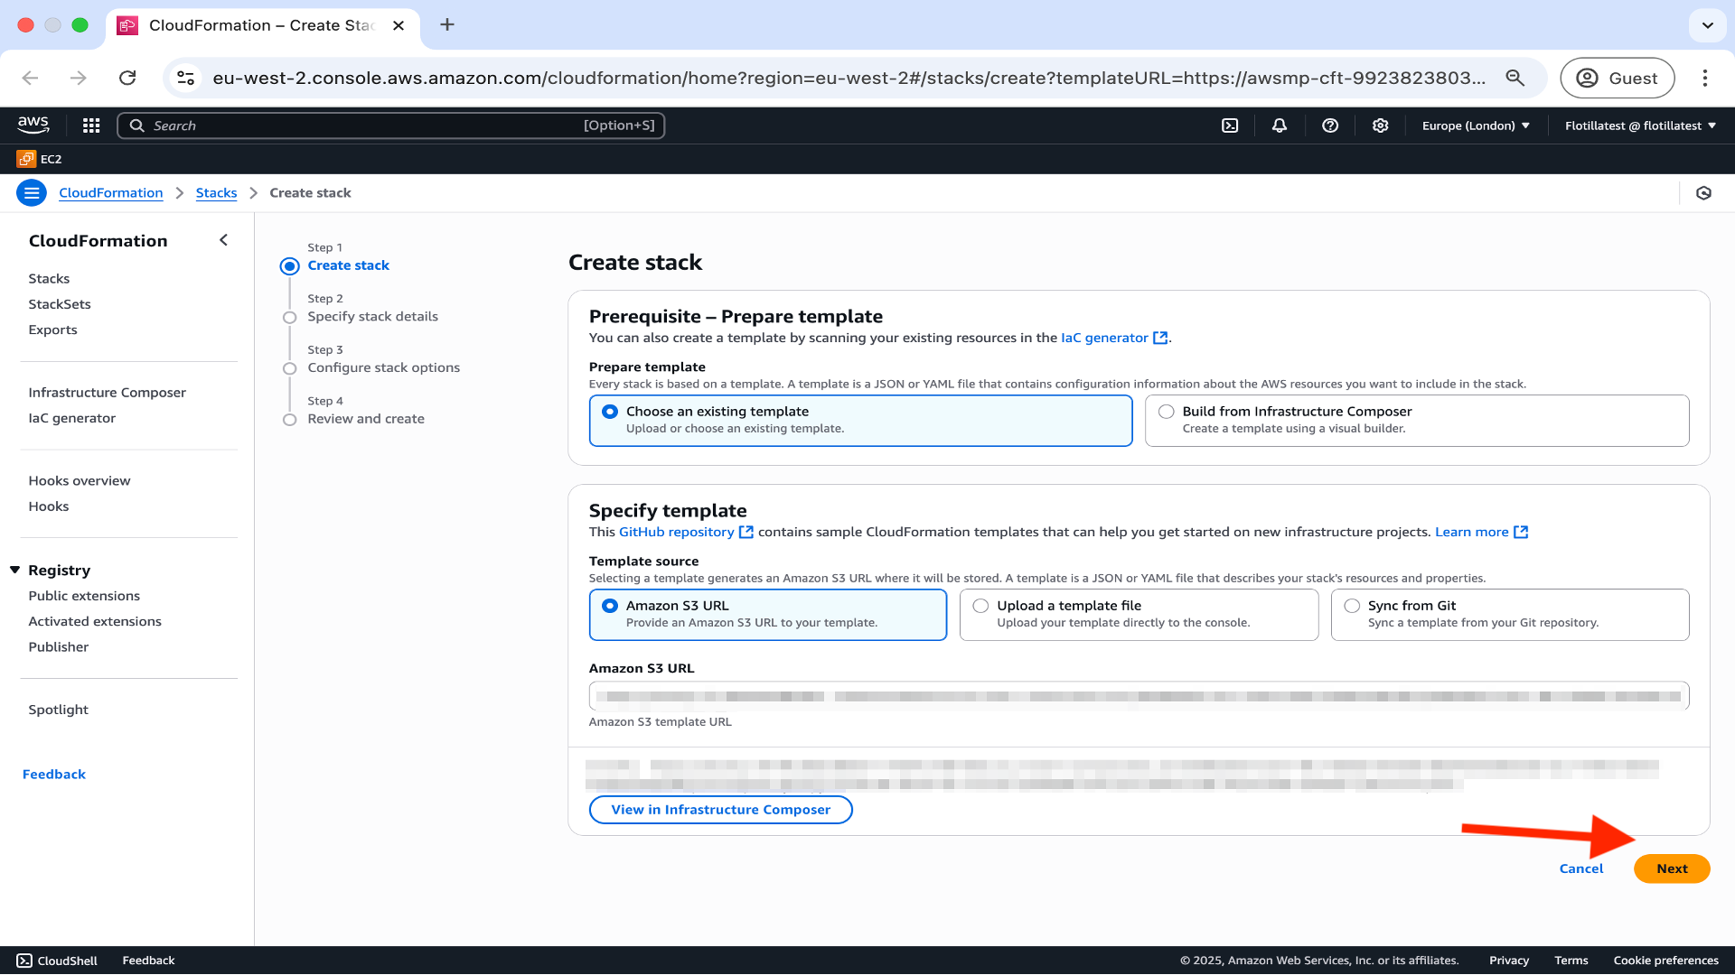Open the GitHub repository link
The width and height of the screenshot is (1735, 975).
677,532
